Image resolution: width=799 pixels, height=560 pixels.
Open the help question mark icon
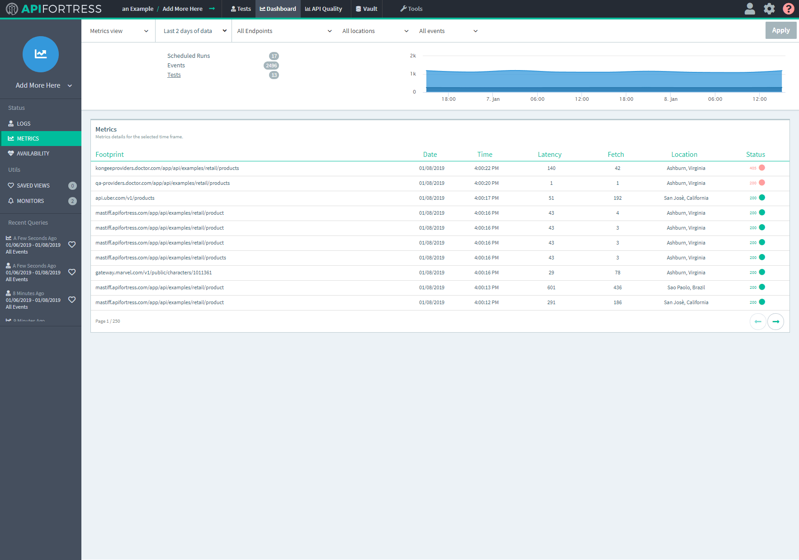point(789,9)
